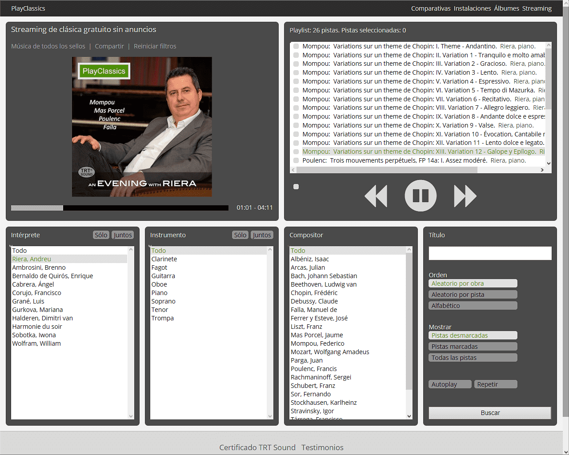Select instrument 'Piano'

208,293
